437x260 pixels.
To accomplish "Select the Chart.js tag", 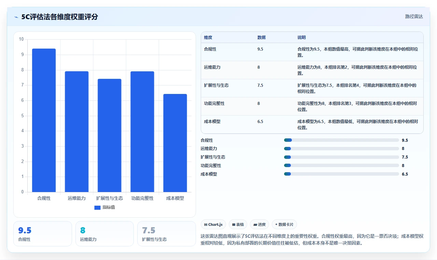I will tap(213, 224).
